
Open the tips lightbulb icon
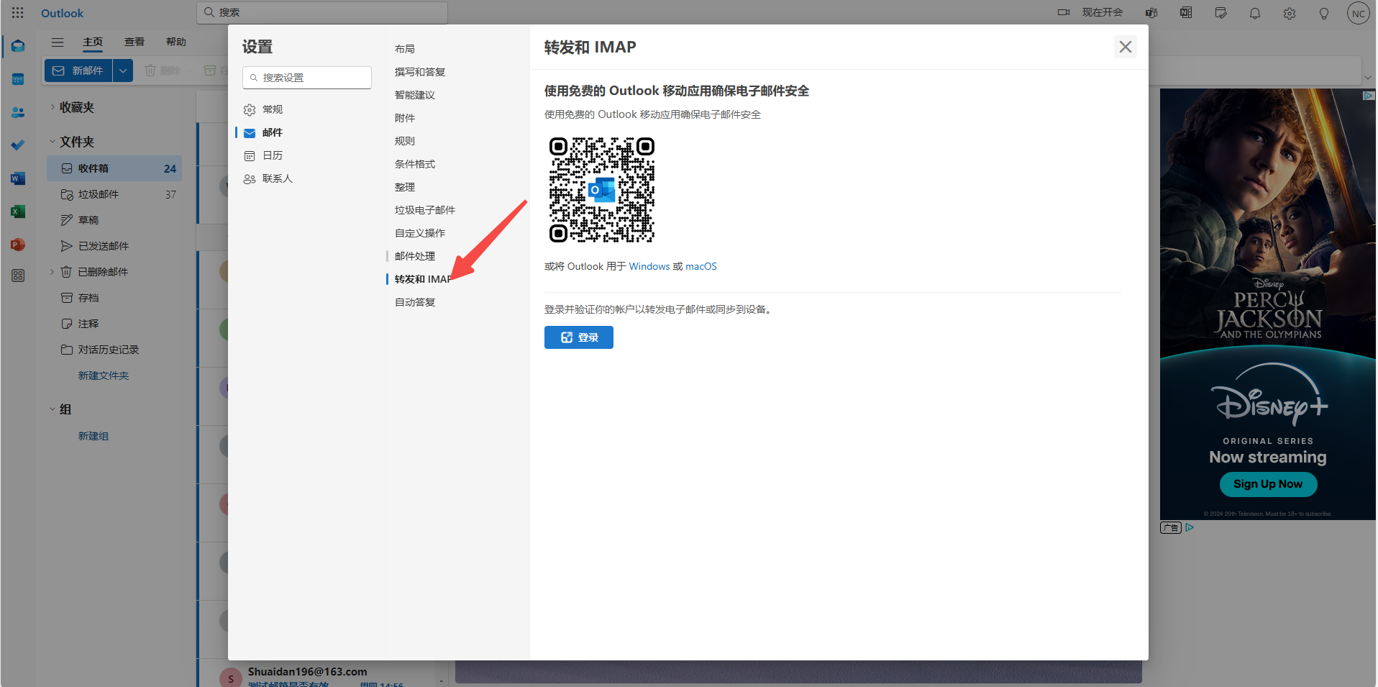[1324, 13]
